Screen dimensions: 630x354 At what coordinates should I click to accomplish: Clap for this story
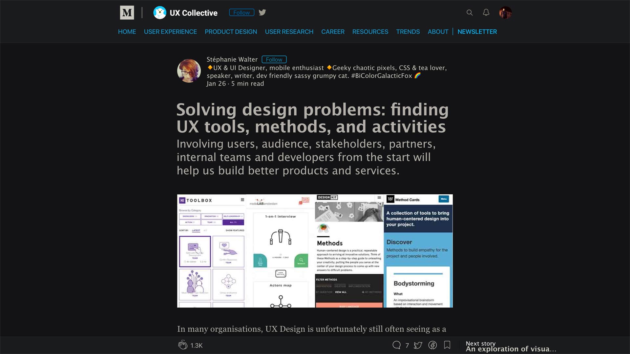point(183,345)
